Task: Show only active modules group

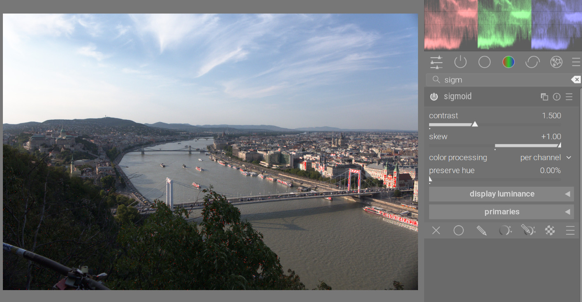Action: tap(460, 62)
